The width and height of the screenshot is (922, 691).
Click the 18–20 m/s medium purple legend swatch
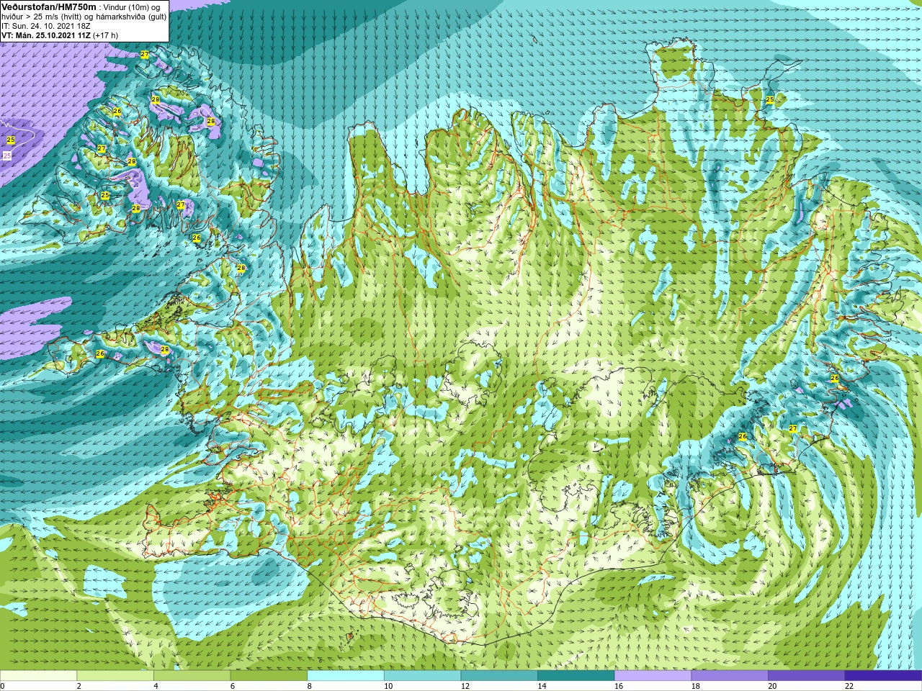[730, 676]
